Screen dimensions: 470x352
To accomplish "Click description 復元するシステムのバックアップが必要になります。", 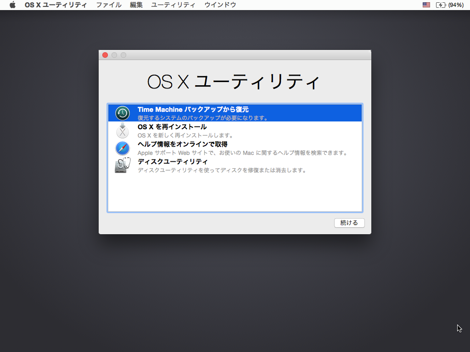I will click(x=203, y=118).
